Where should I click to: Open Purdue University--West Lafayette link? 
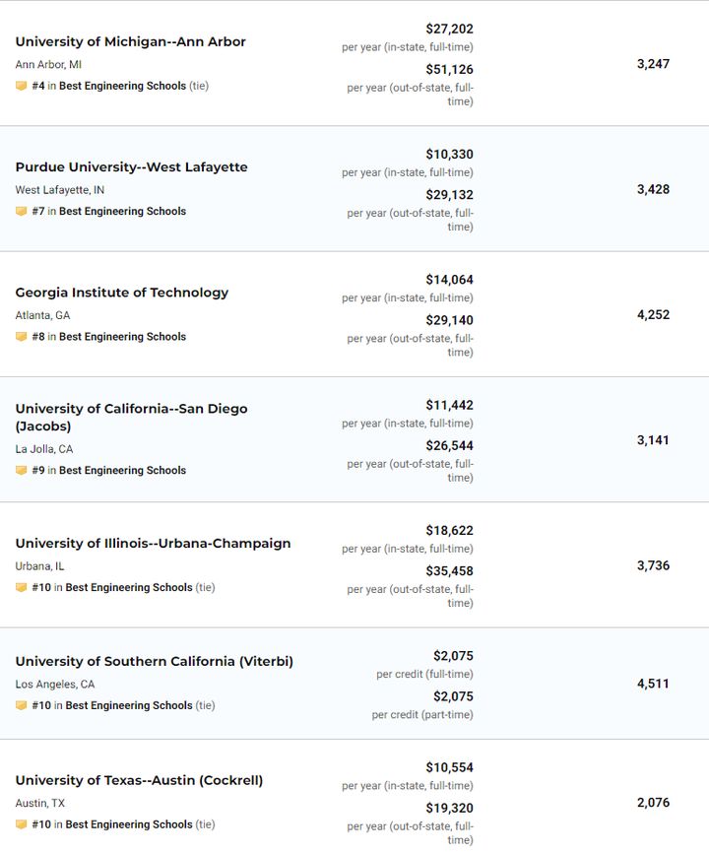point(131,167)
